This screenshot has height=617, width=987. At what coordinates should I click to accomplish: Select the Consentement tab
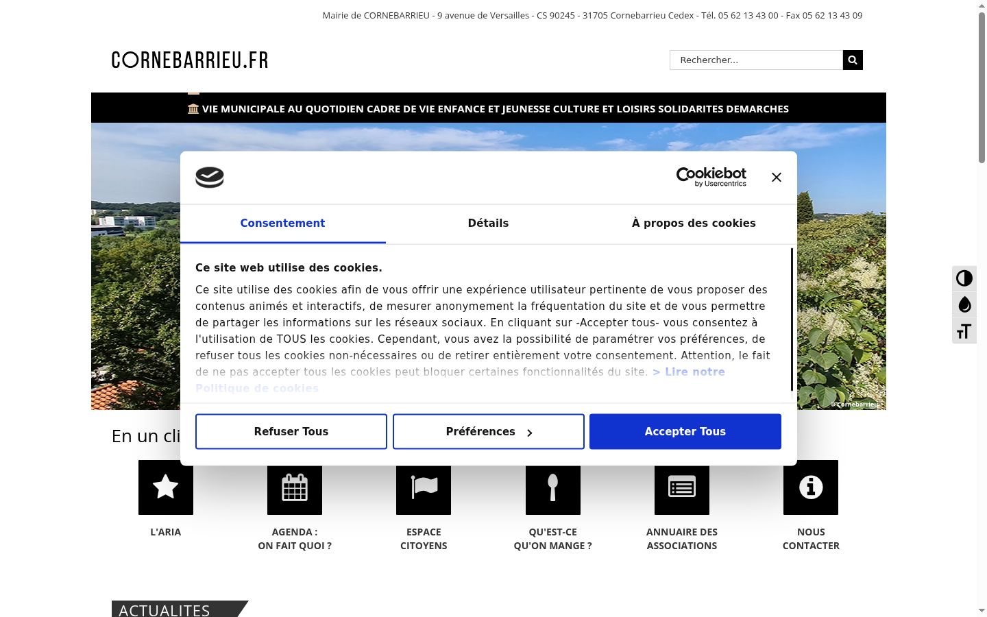(282, 223)
